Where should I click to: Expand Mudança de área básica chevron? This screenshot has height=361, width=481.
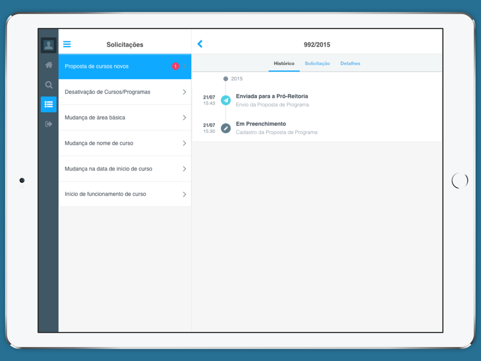click(x=184, y=117)
